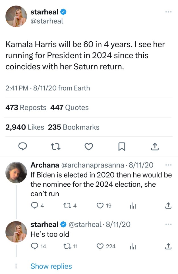The width and height of the screenshot is (178, 274).
Task: Like the main starheal tweet
Action: (89, 146)
